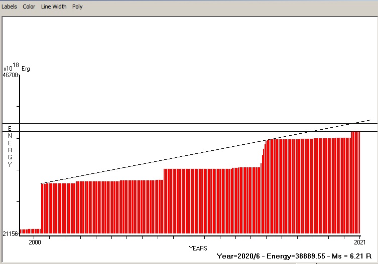
Task: Click the starting point of diagonal trend line
Action: click(x=41, y=183)
